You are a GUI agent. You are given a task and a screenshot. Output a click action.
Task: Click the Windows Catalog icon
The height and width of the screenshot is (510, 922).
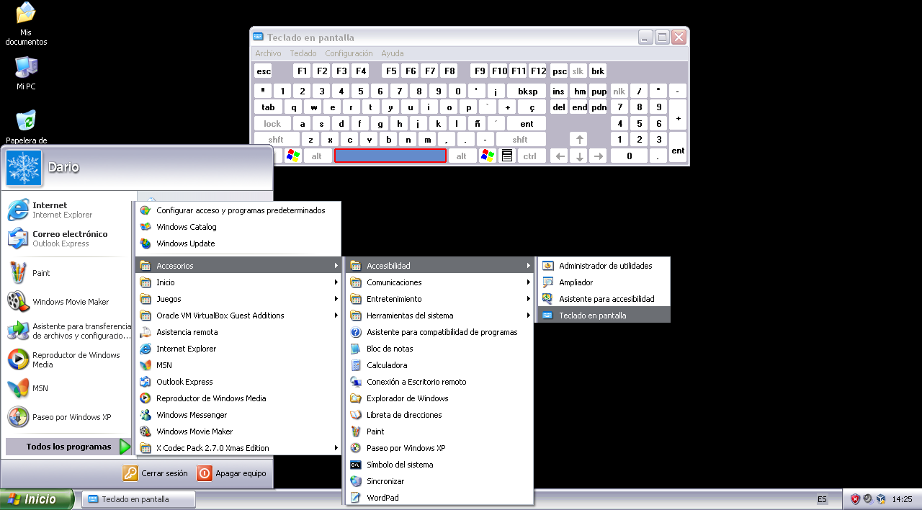(x=146, y=227)
